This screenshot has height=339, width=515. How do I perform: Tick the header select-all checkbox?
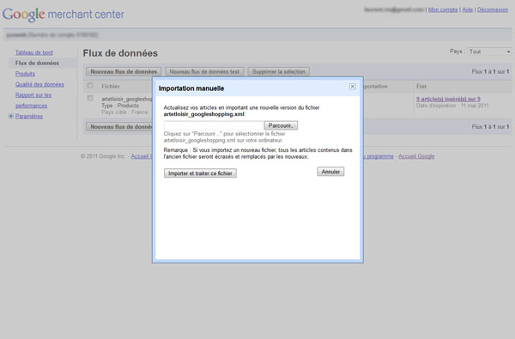pos(90,86)
